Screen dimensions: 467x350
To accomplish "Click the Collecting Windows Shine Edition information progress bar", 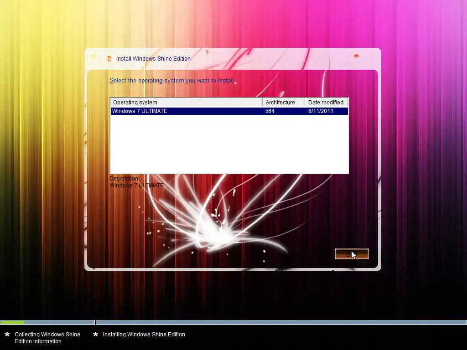I will 47,322.
